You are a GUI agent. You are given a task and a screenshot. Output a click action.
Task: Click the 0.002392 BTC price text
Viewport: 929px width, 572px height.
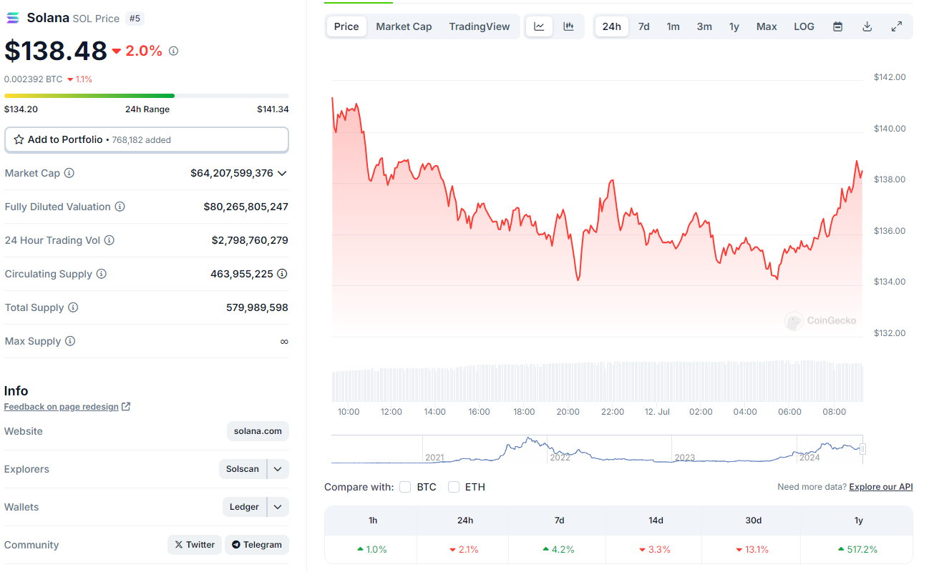coord(33,79)
